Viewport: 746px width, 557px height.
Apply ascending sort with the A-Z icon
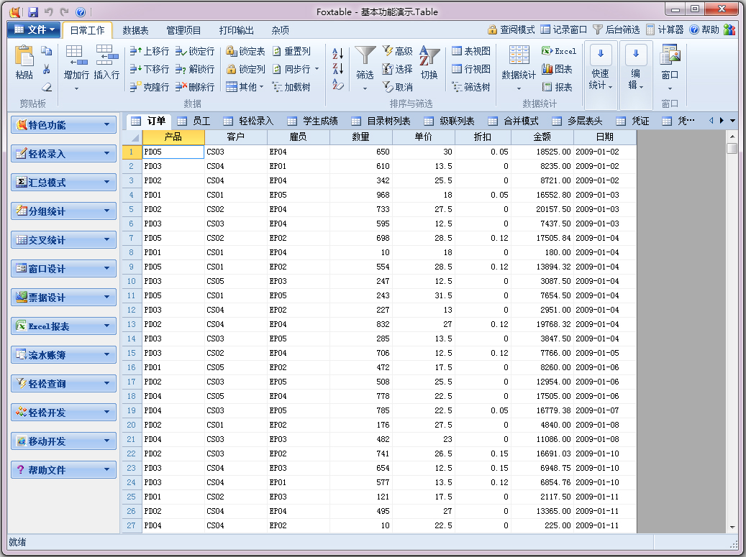[x=338, y=52]
